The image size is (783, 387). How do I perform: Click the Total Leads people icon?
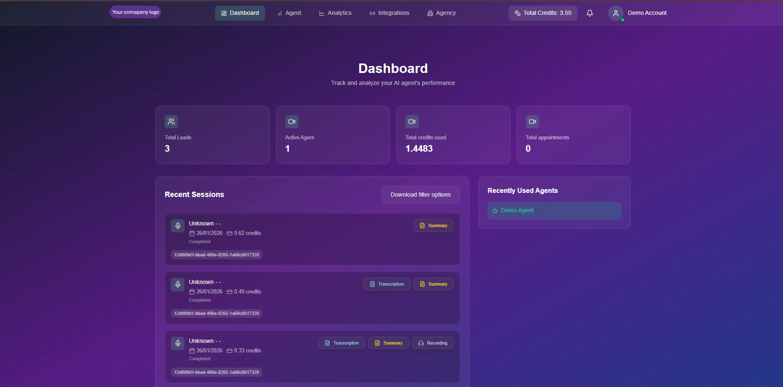click(171, 121)
